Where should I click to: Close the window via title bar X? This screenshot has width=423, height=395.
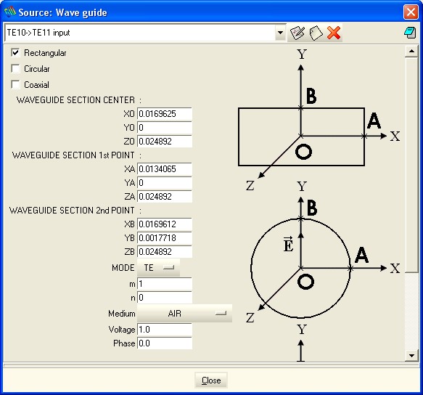click(x=411, y=12)
